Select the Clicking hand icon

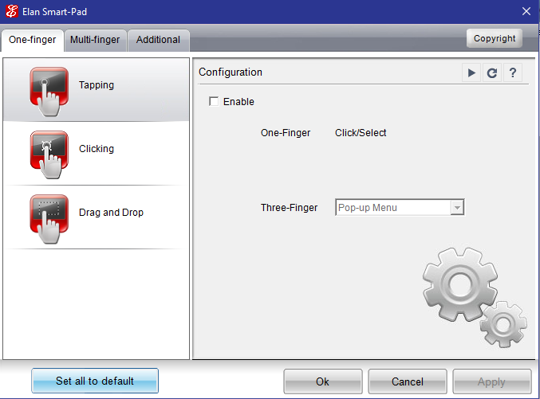click(x=49, y=155)
